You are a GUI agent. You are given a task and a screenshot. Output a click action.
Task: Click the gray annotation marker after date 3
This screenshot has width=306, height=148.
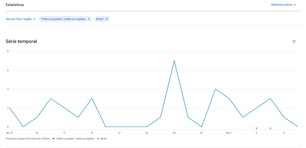[x=270, y=128]
